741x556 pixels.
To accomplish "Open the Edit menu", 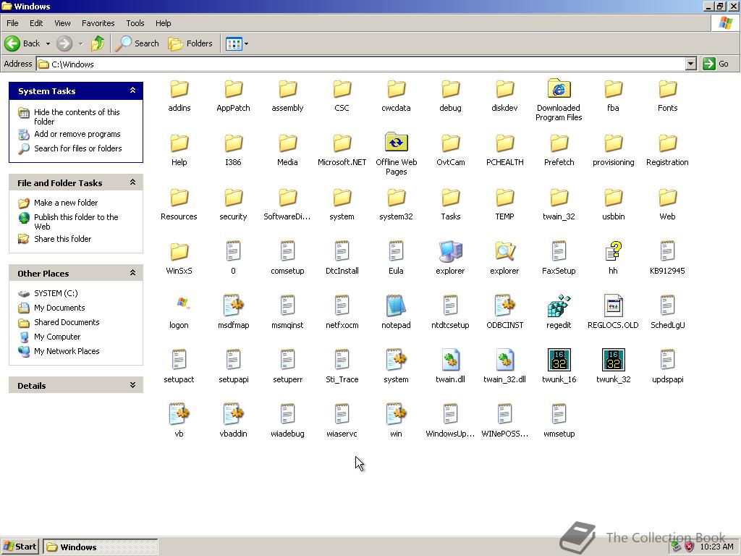I will [36, 23].
